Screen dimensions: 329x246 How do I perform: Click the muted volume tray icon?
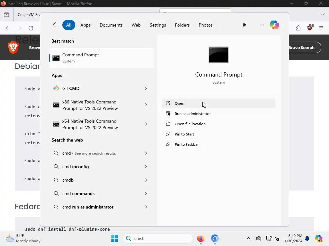[x=277, y=238]
